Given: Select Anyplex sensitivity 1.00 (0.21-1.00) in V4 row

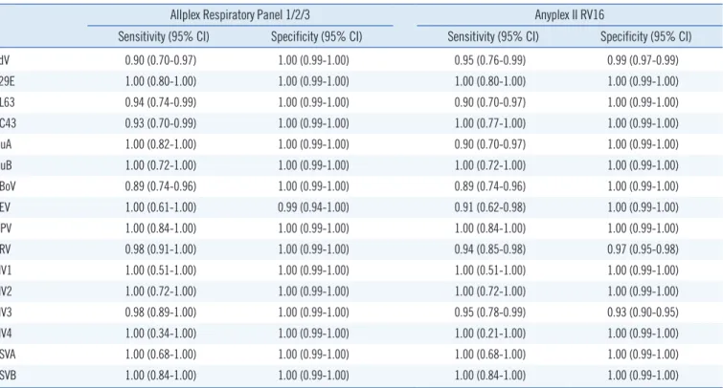Looking at the screenshot, I should tap(489, 334).
